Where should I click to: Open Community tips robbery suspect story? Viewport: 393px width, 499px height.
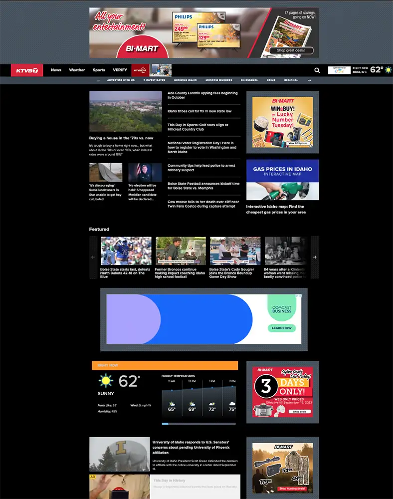pyautogui.click(x=201, y=168)
